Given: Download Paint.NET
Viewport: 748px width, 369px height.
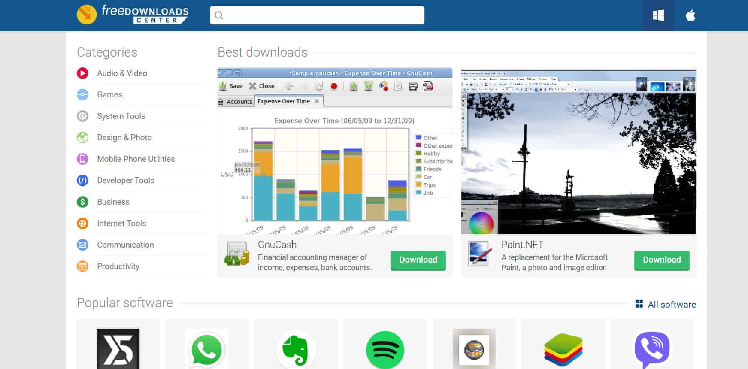Looking at the screenshot, I should click(x=662, y=260).
